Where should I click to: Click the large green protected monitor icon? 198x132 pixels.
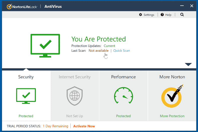pyautogui.click(x=45, y=46)
